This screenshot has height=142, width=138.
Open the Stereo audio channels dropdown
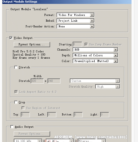click(x=92, y=141)
